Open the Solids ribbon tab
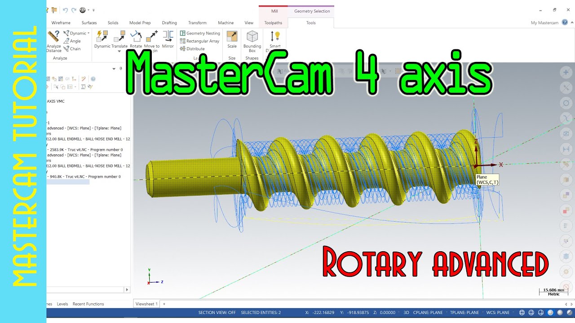This screenshot has width=575, height=323. pos(113,23)
